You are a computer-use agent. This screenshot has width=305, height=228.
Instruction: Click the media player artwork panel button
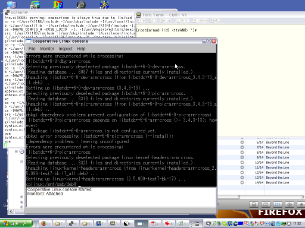(266, 205)
